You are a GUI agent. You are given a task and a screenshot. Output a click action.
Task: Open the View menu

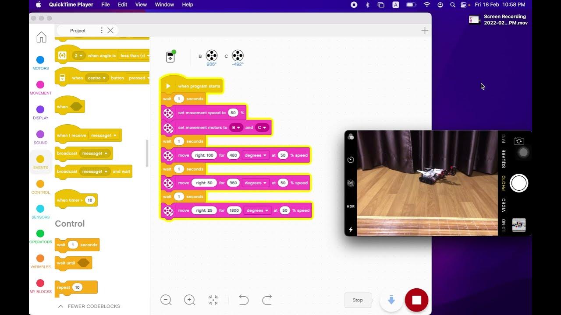pyautogui.click(x=141, y=4)
